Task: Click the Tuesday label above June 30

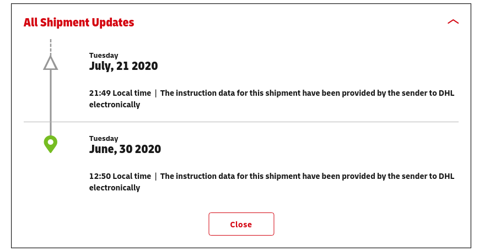Action: [104, 139]
